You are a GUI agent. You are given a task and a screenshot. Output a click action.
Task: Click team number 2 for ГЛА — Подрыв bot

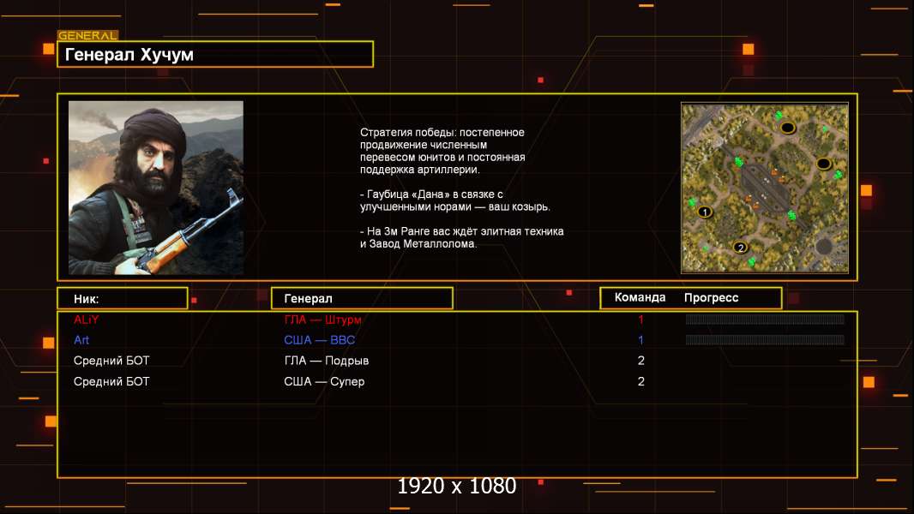641,361
